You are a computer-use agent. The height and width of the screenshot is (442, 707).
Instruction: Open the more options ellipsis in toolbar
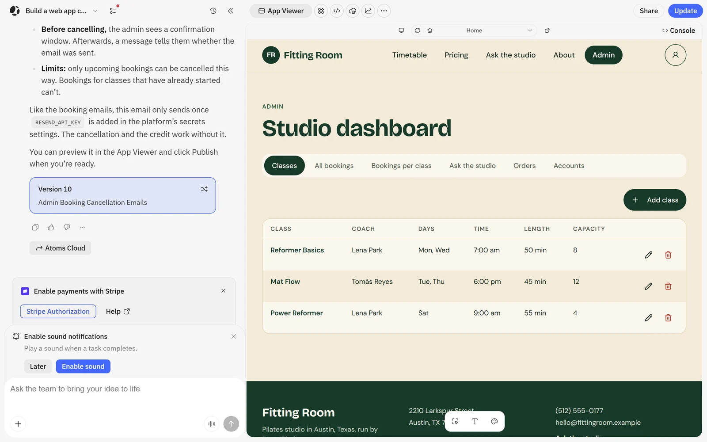[x=384, y=11]
